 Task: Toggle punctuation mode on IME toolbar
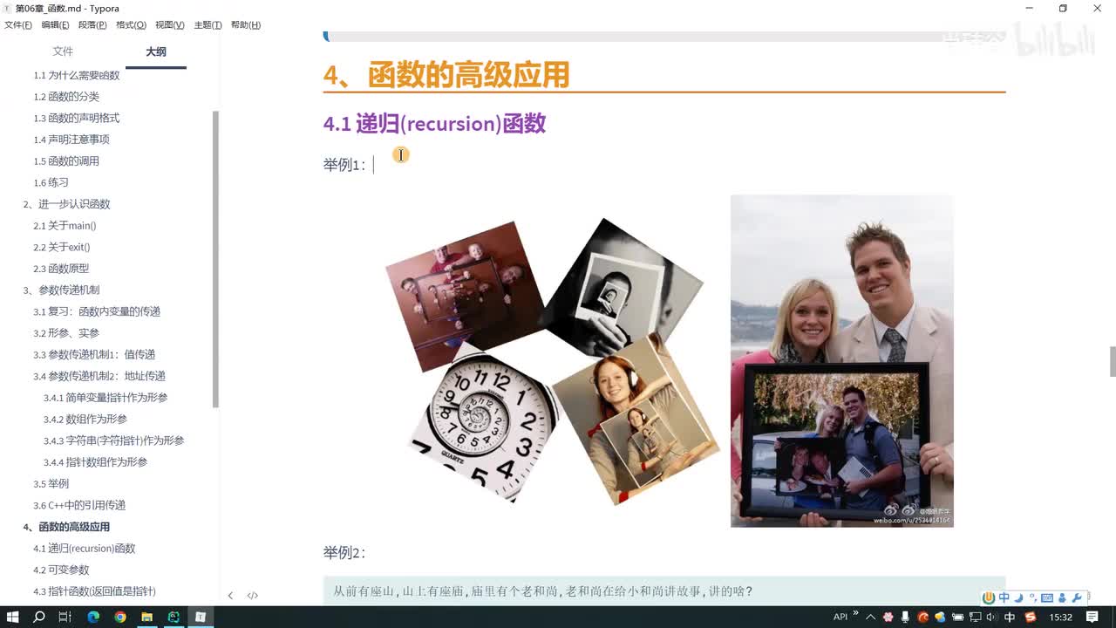(1032, 597)
